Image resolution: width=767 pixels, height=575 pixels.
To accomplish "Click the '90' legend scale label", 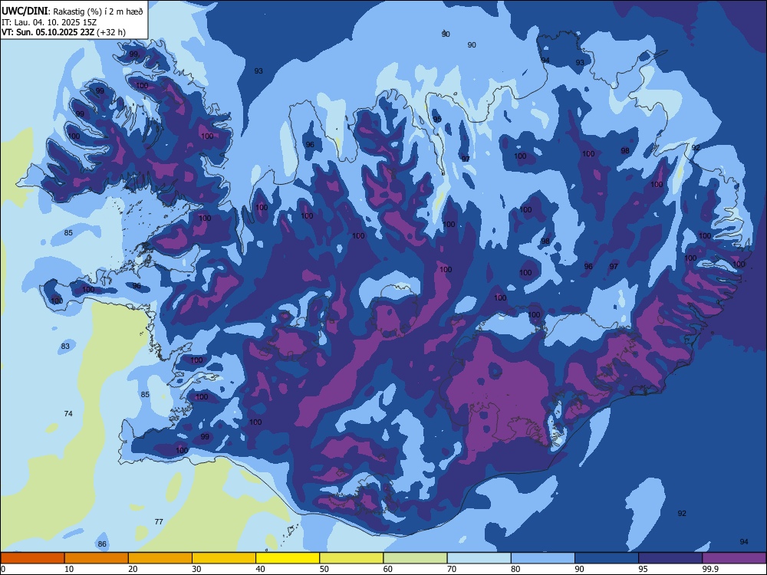I will (x=580, y=569).
